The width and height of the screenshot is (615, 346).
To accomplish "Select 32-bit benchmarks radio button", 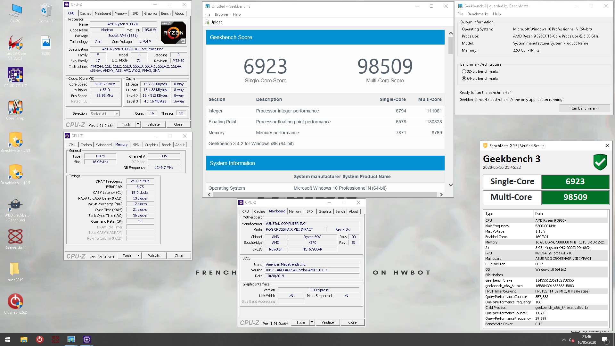I will (464, 71).
